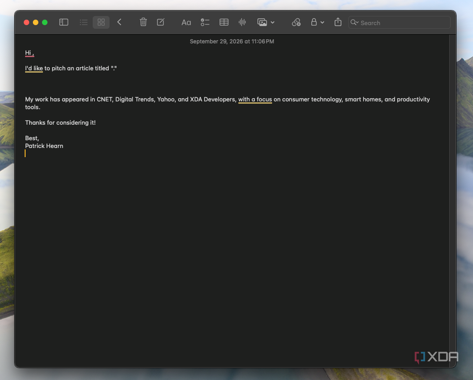Open the Aa text format options
This screenshot has height=380, width=473.
point(186,23)
